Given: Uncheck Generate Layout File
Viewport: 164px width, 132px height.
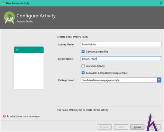Looking at the screenshot, I should pyautogui.click(x=83, y=52).
